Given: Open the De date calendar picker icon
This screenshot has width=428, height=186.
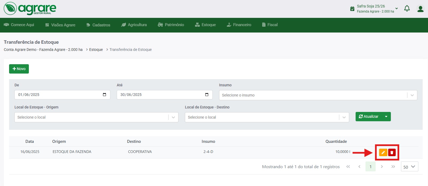Looking at the screenshot, I should (104, 95).
